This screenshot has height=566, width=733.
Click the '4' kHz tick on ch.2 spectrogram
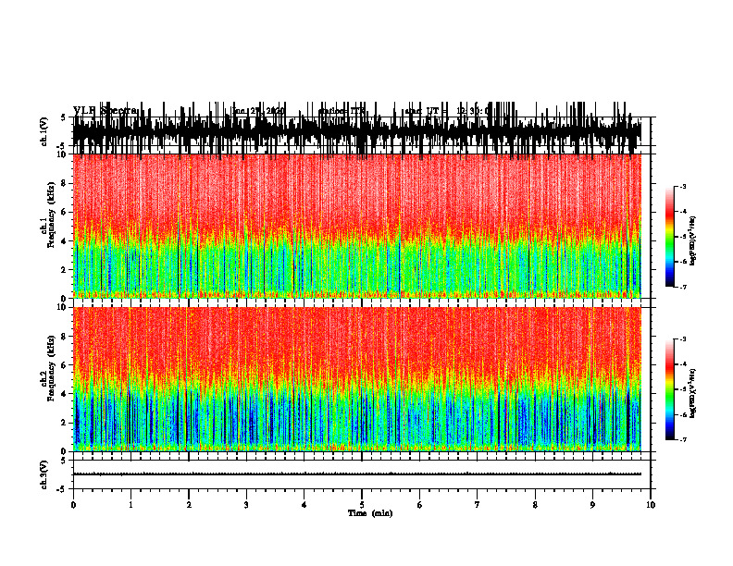point(65,394)
